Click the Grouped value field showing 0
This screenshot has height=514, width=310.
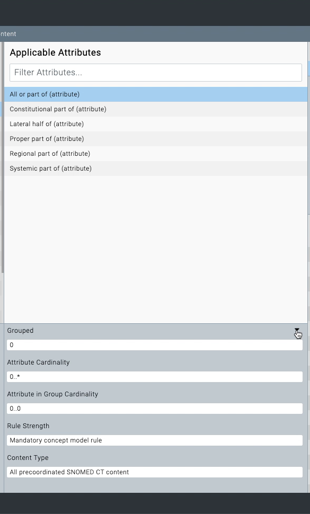coord(155,345)
